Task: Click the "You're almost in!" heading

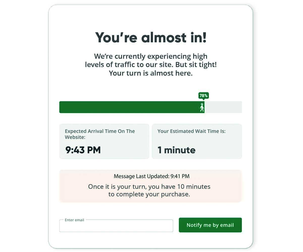Action: 151,38
